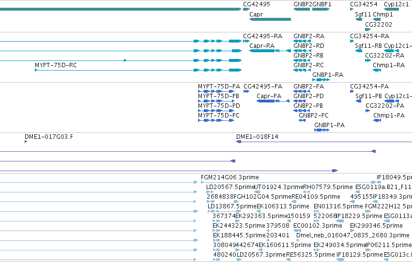This screenshot has width=412, height=262.
Task: Open protein GNBP1-PA
Action: click(330, 125)
